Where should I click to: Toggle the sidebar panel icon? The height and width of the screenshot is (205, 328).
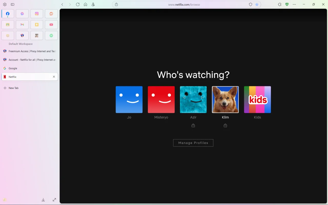[x=13, y=4]
